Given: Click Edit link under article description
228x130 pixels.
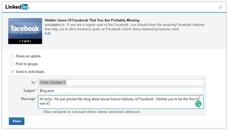Looking at the screenshot, I should pyautogui.click(x=48, y=34).
